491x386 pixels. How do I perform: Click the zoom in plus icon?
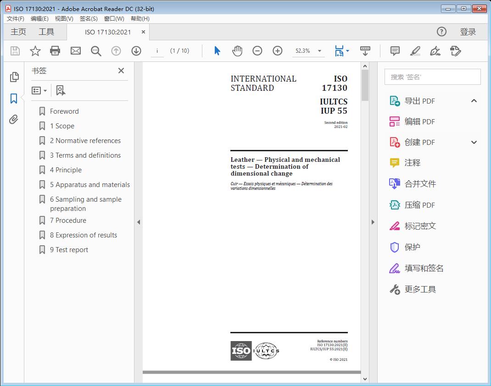[x=278, y=51]
